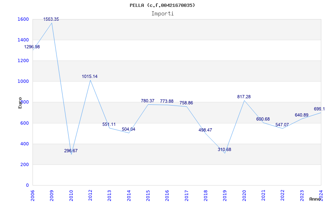The height and width of the screenshot is (203, 325).
Task: Click the 2013 year tick label
Action: coord(109,195)
